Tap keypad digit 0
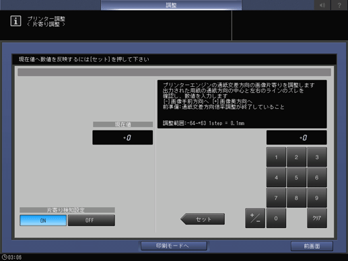 (x=276, y=218)
